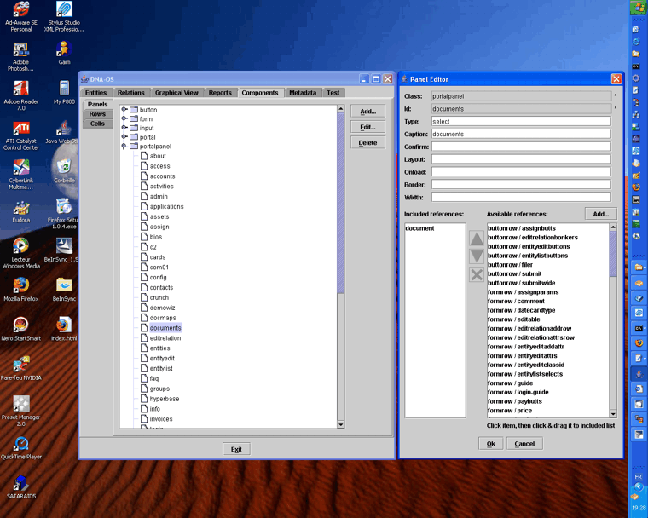The width and height of the screenshot is (648, 518).
Task: Click the Available references scrollbar thumb
Action: click(x=613, y=255)
